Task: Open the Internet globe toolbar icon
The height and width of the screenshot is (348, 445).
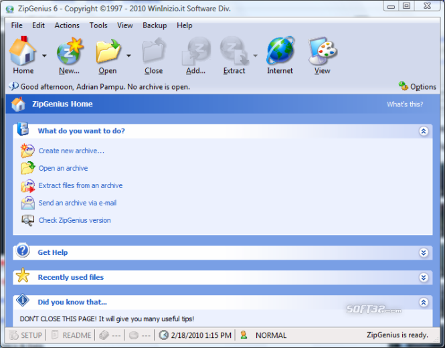Action: pos(280,50)
